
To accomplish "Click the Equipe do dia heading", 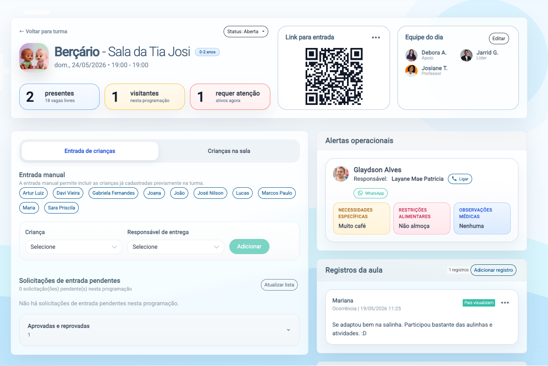I will coord(424,37).
